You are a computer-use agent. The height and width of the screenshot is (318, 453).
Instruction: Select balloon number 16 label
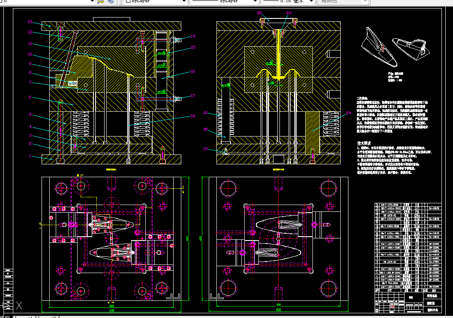tap(193, 71)
